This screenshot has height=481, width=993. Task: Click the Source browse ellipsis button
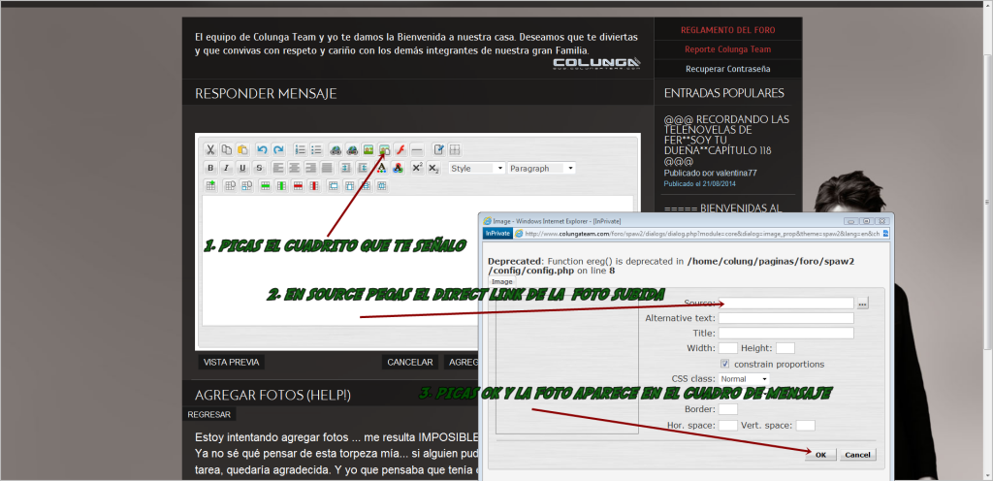pos(862,303)
